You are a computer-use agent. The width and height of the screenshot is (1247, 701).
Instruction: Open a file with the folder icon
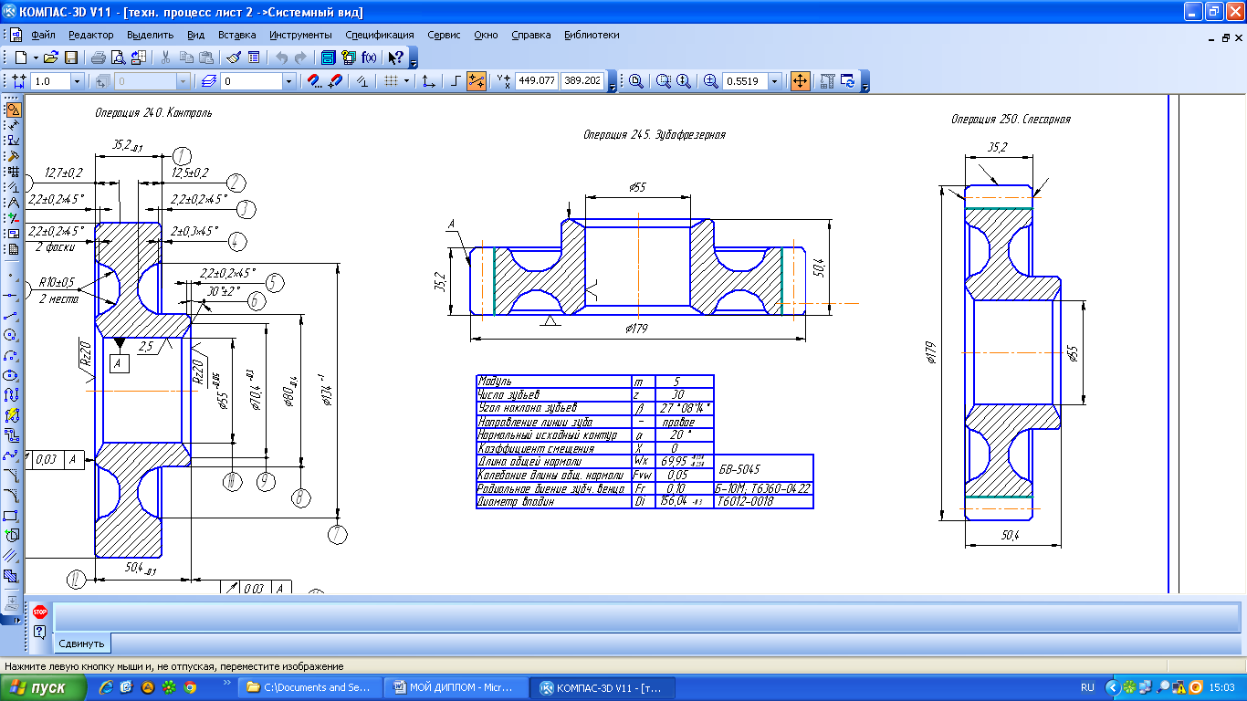click(x=51, y=58)
